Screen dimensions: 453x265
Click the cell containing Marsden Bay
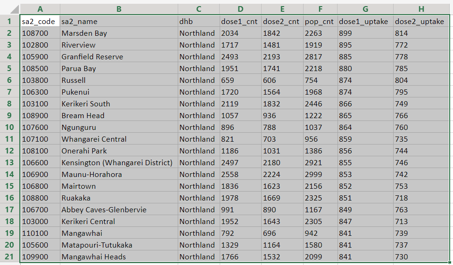click(x=119, y=33)
